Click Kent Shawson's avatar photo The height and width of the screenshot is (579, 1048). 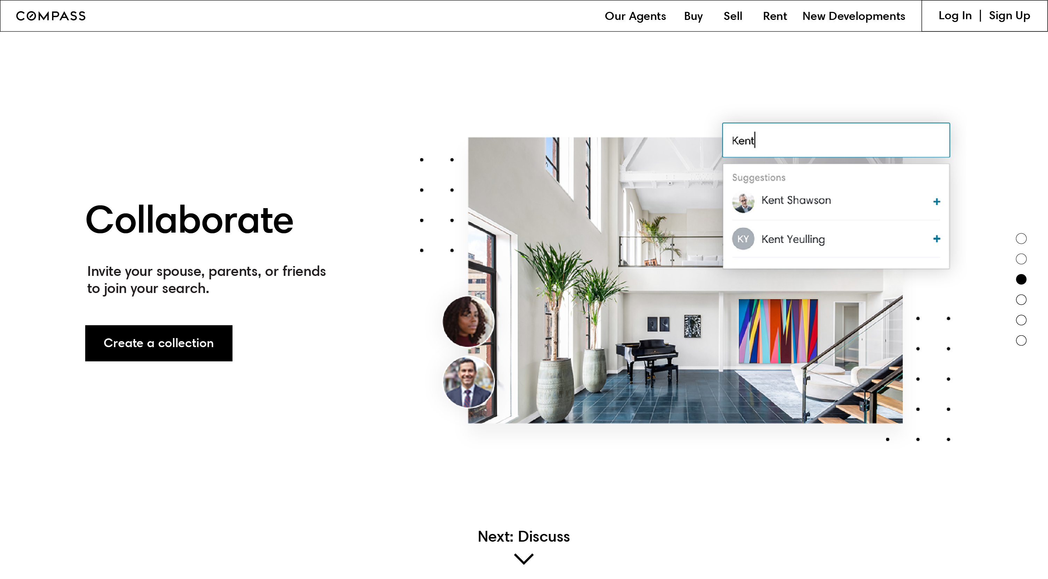743,202
